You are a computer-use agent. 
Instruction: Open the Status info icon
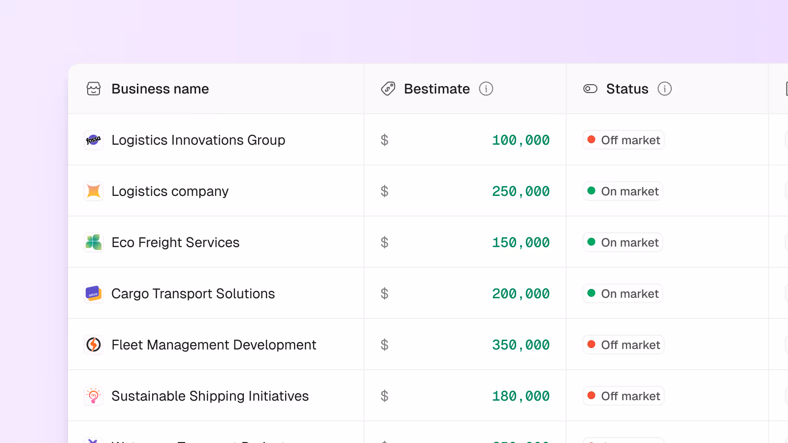click(665, 89)
